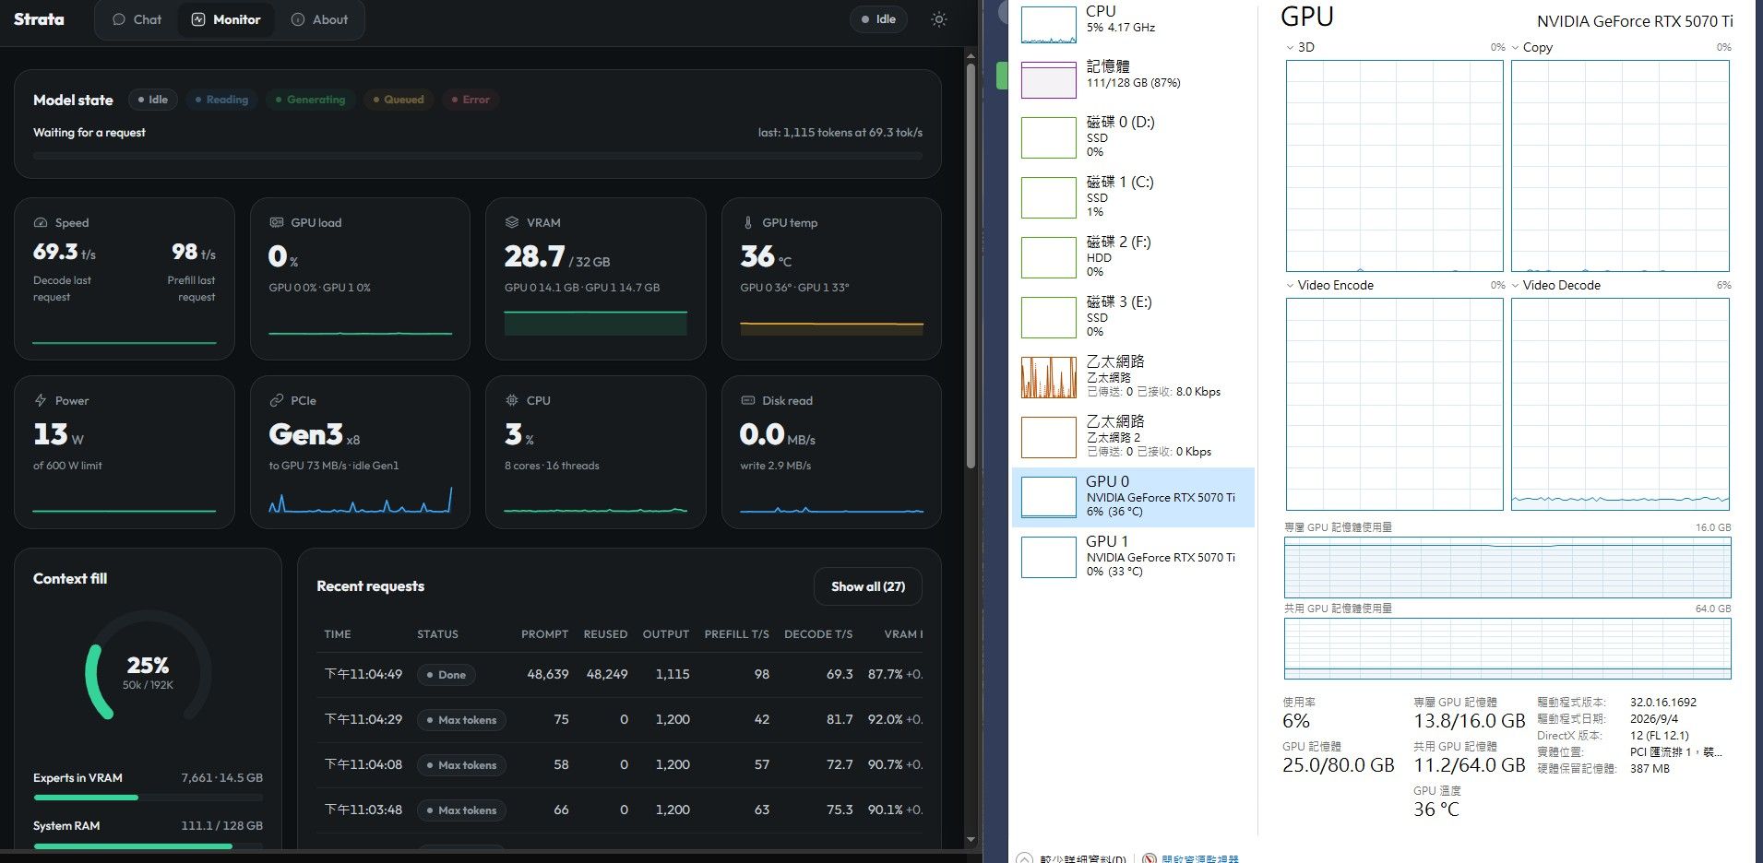Select GPU 1 in Task Manager sidebar

(x=1133, y=557)
